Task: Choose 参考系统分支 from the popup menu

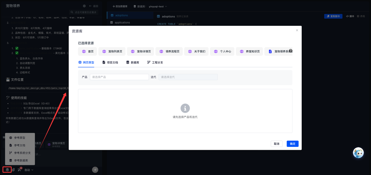Action: click(x=20, y=153)
